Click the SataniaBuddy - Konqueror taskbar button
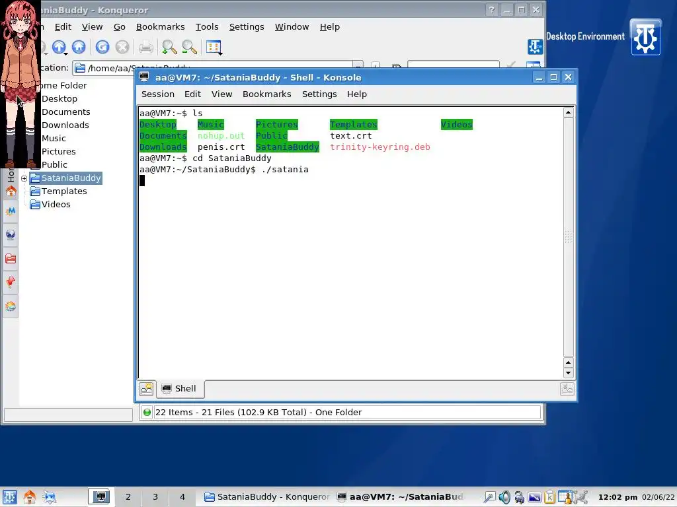677x507 pixels. 266,497
